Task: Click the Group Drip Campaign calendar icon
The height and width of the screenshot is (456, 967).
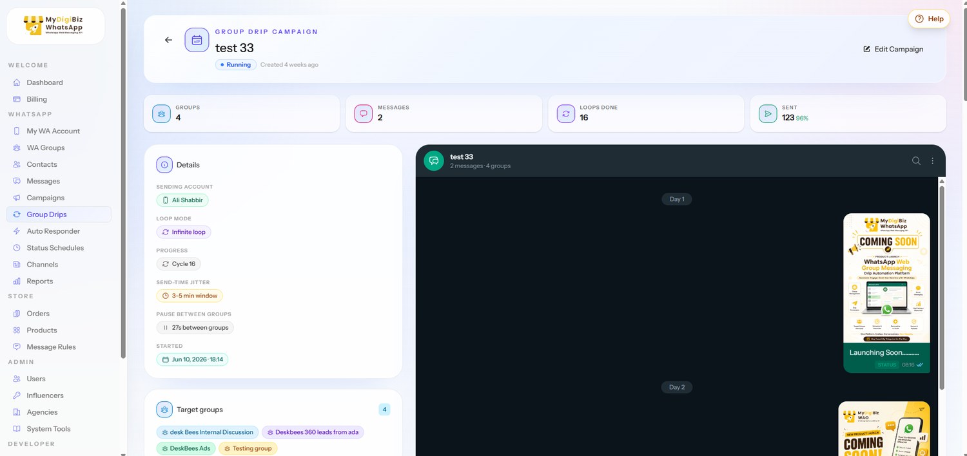Action: coord(197,40)
